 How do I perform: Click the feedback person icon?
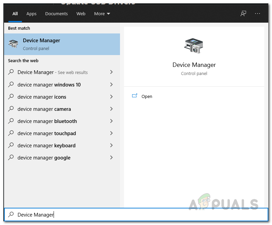tap(243, 14)
